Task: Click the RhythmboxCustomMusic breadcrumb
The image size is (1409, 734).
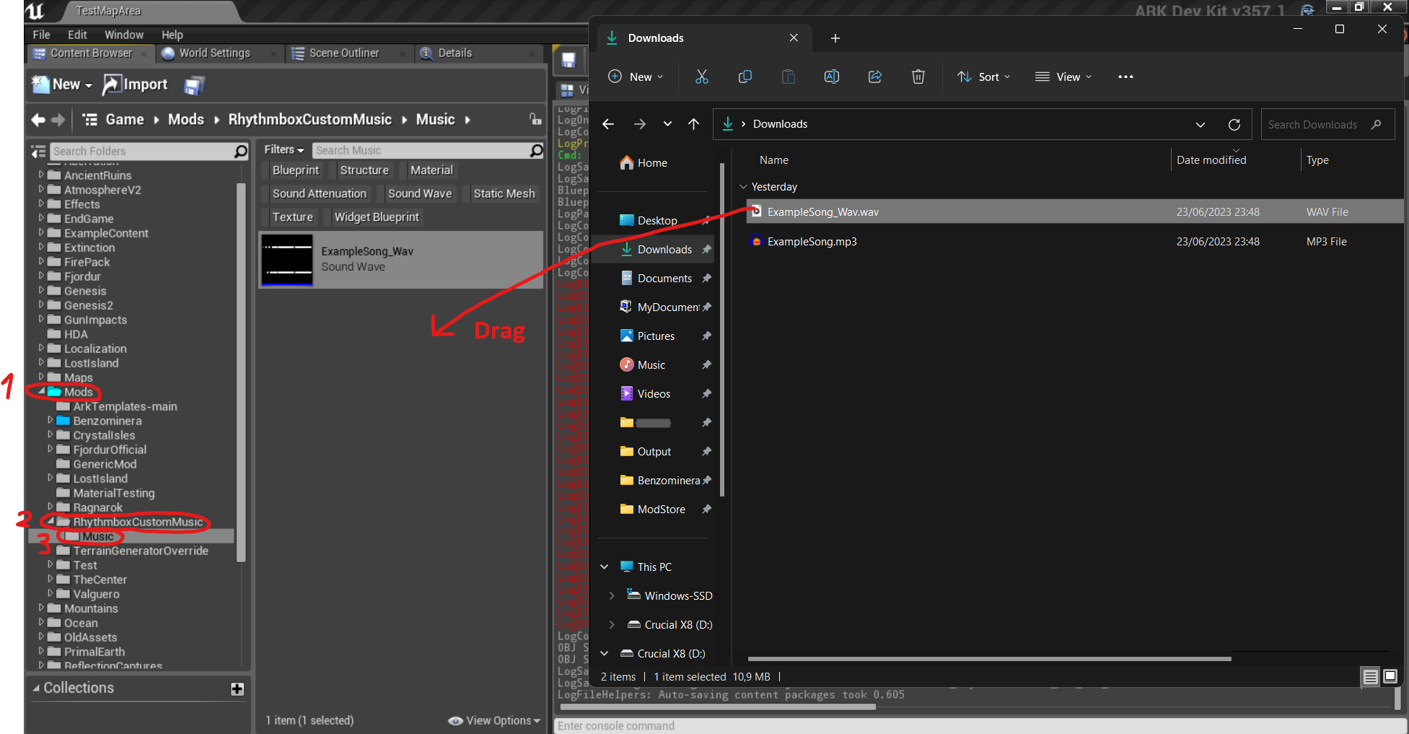Action: tap(310, 120)
